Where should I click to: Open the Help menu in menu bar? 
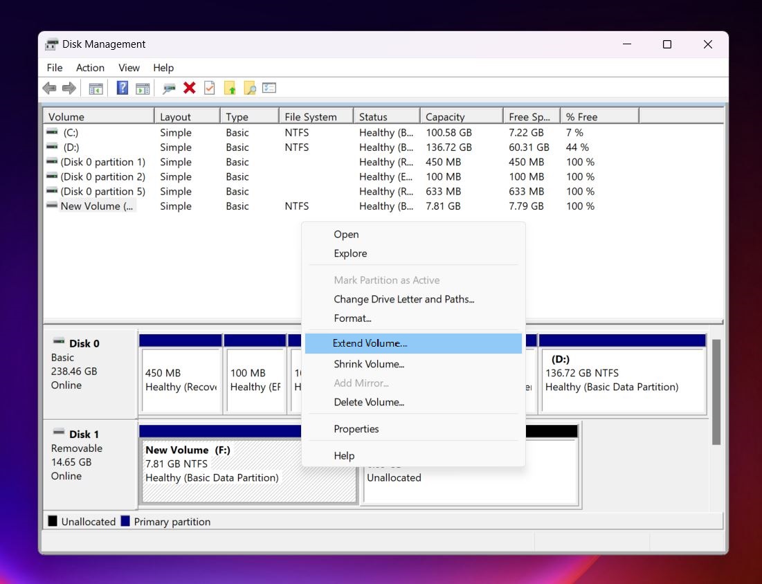[163, 68]
